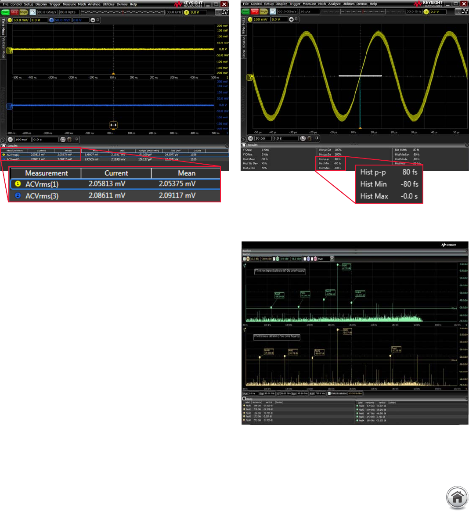Toggle green channel 2 checkbox in spectrum window

(x=274, y=259)
